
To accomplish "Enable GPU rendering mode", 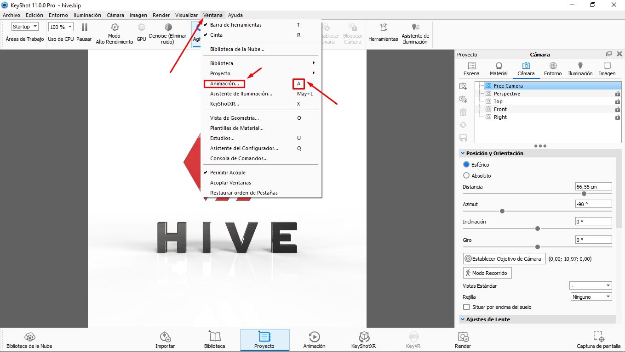I will pos(141,32).
